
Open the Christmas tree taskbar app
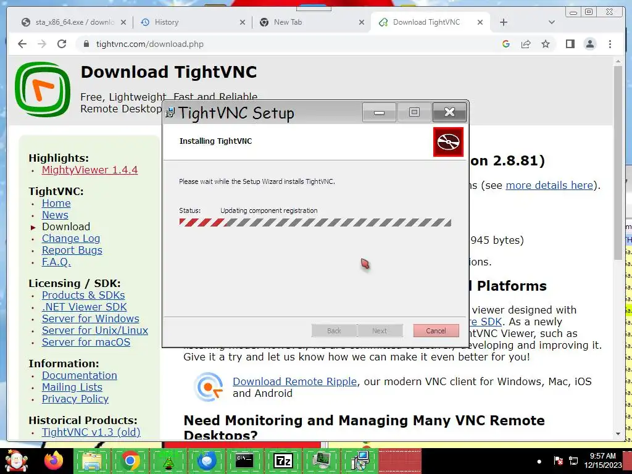(x=168, y=460)
